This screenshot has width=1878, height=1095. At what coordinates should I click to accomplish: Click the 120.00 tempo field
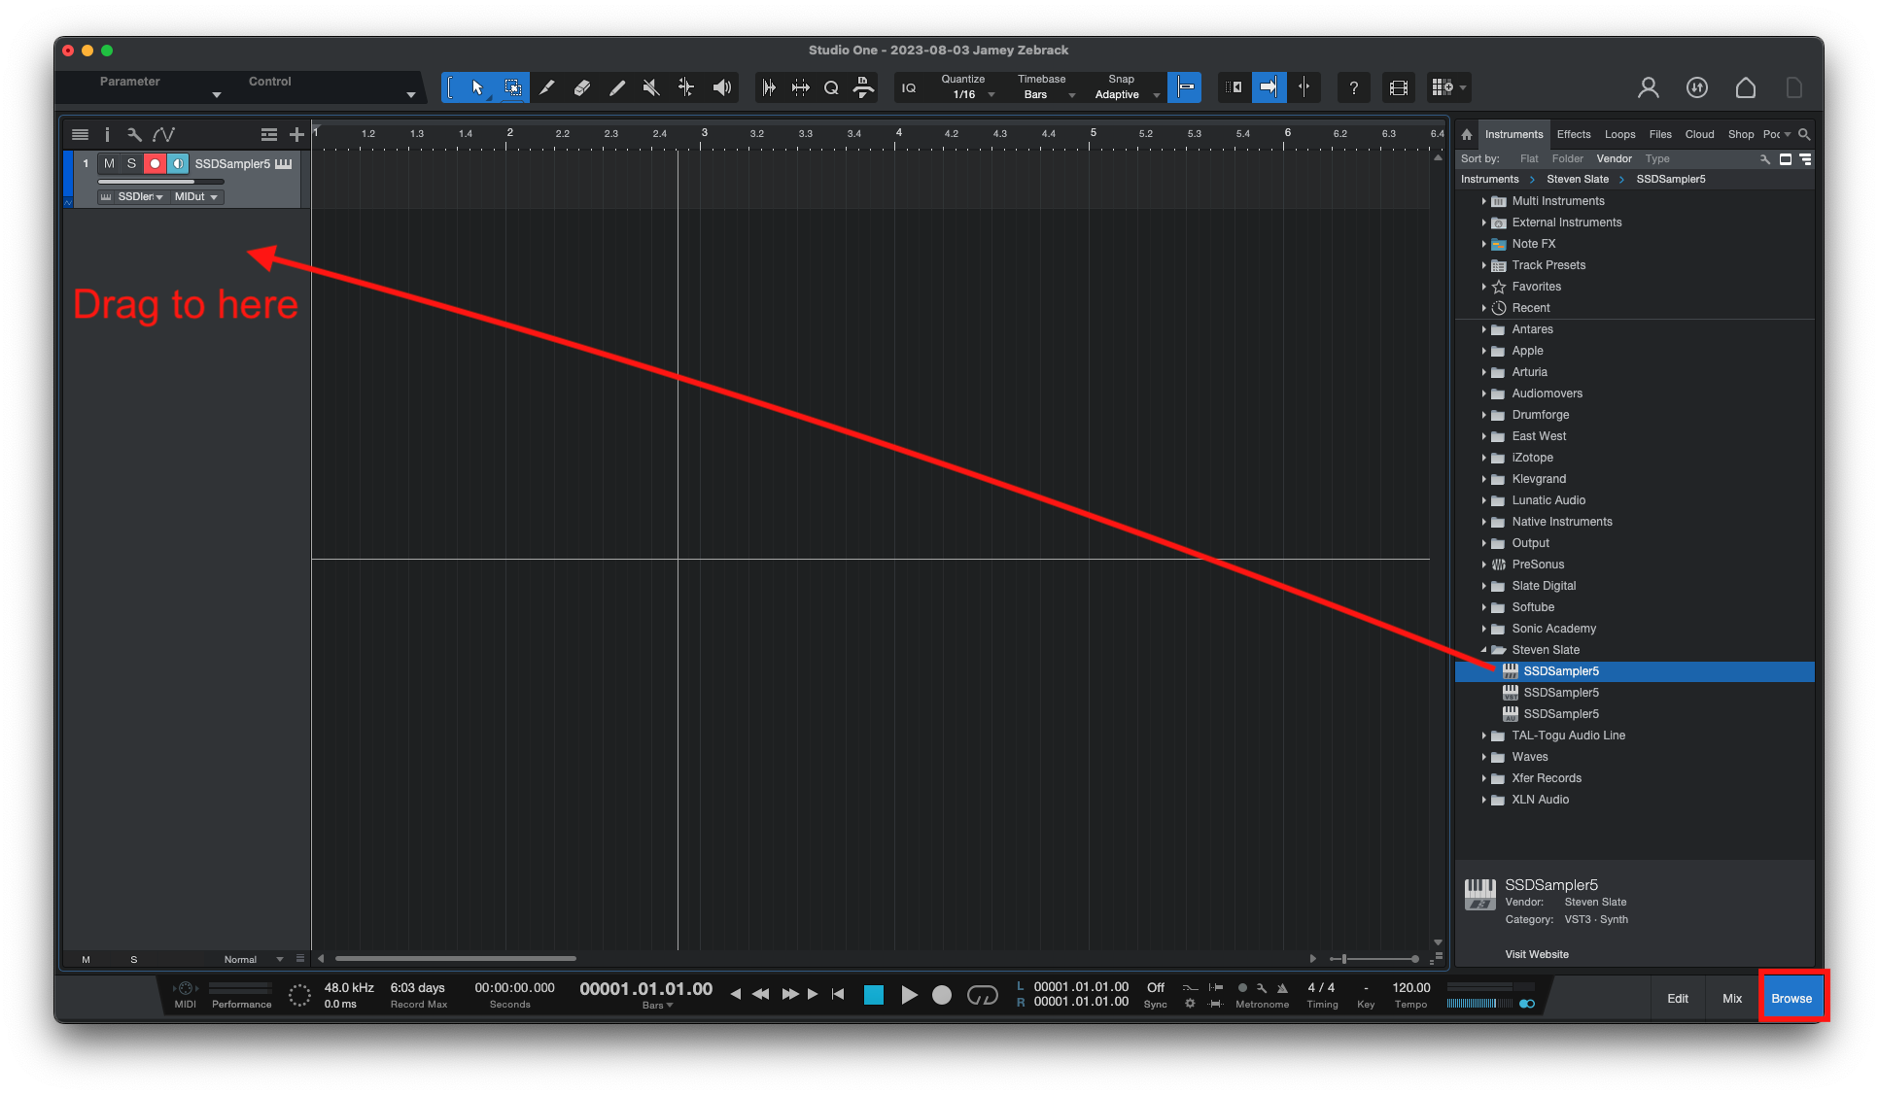pos(1410,987)
